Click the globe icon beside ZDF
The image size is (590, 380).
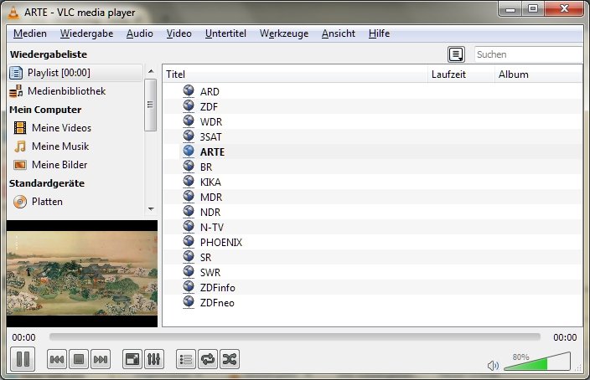(x=189, y=106)
